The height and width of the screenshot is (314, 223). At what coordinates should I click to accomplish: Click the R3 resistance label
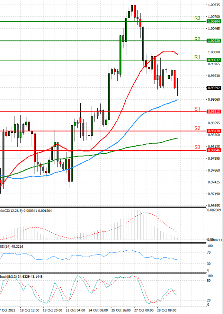tap(197, 18)
